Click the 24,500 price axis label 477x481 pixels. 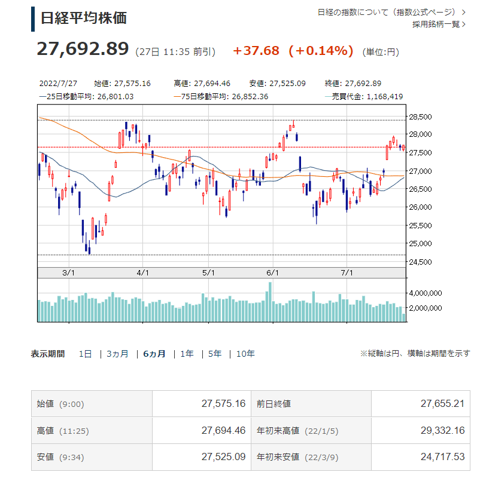(420, 262)
